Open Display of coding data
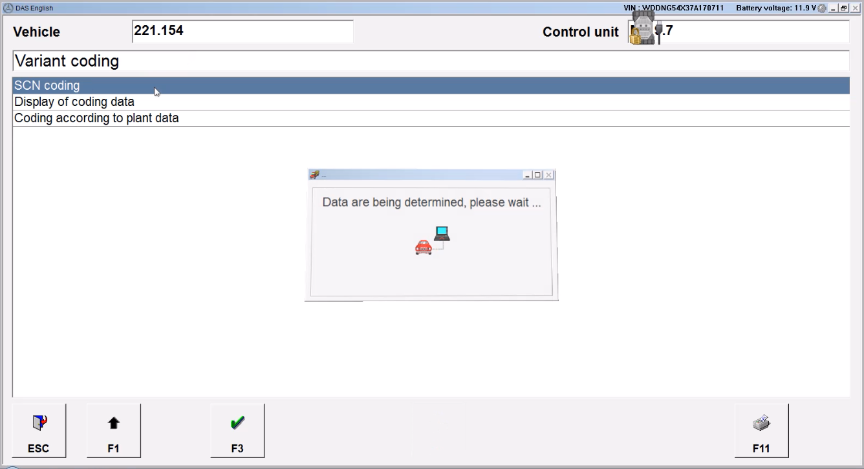This screenshot has width=864, height=469. [x=431, y=102]
